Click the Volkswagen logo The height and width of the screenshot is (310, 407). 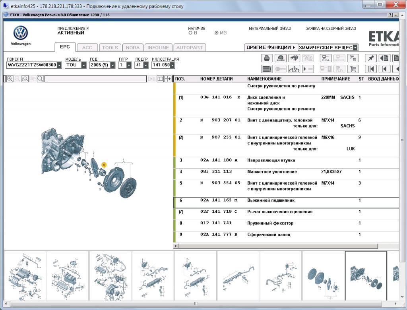21,33
